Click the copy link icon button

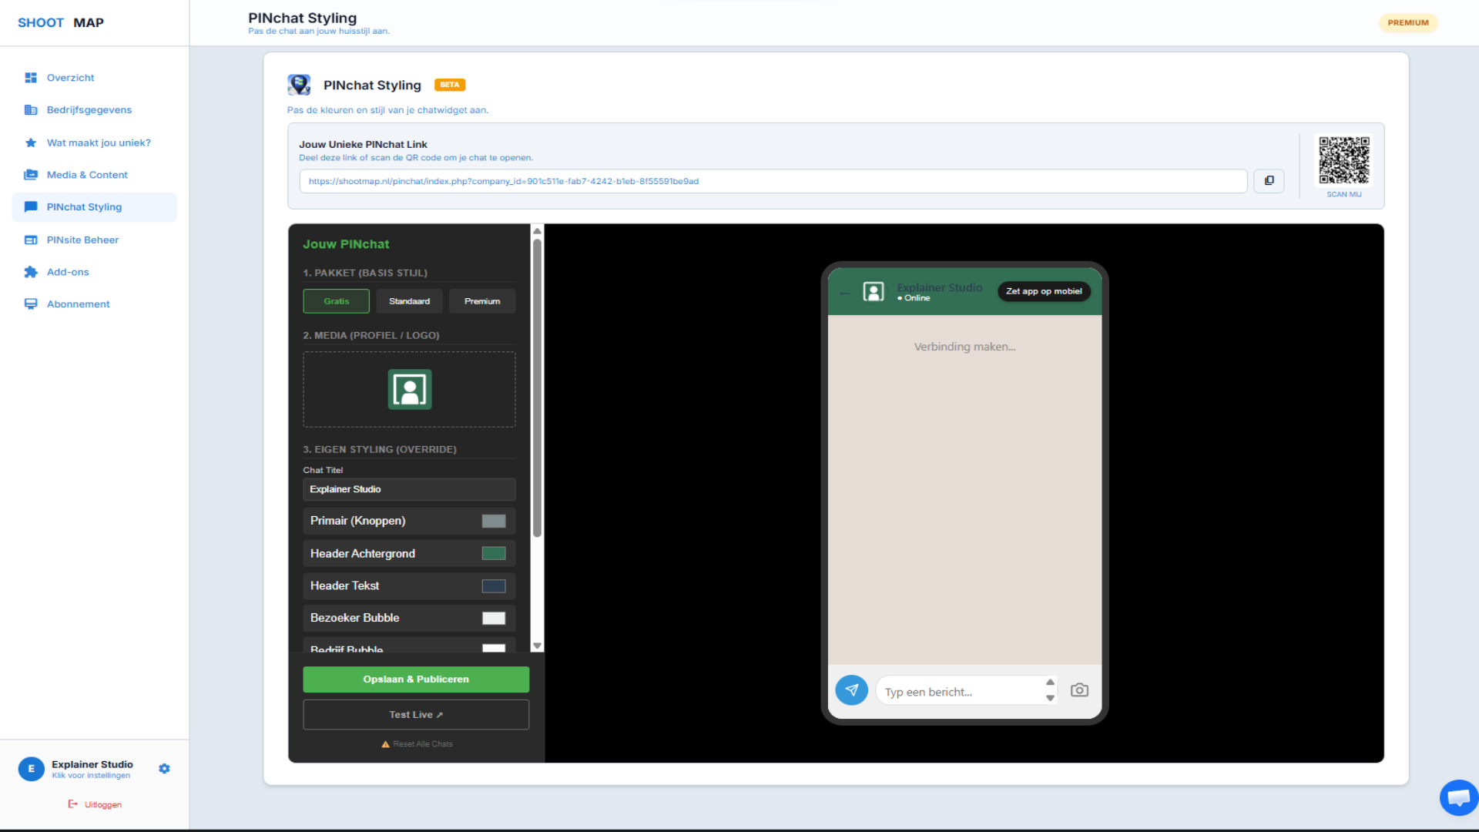coord(1269,181)
